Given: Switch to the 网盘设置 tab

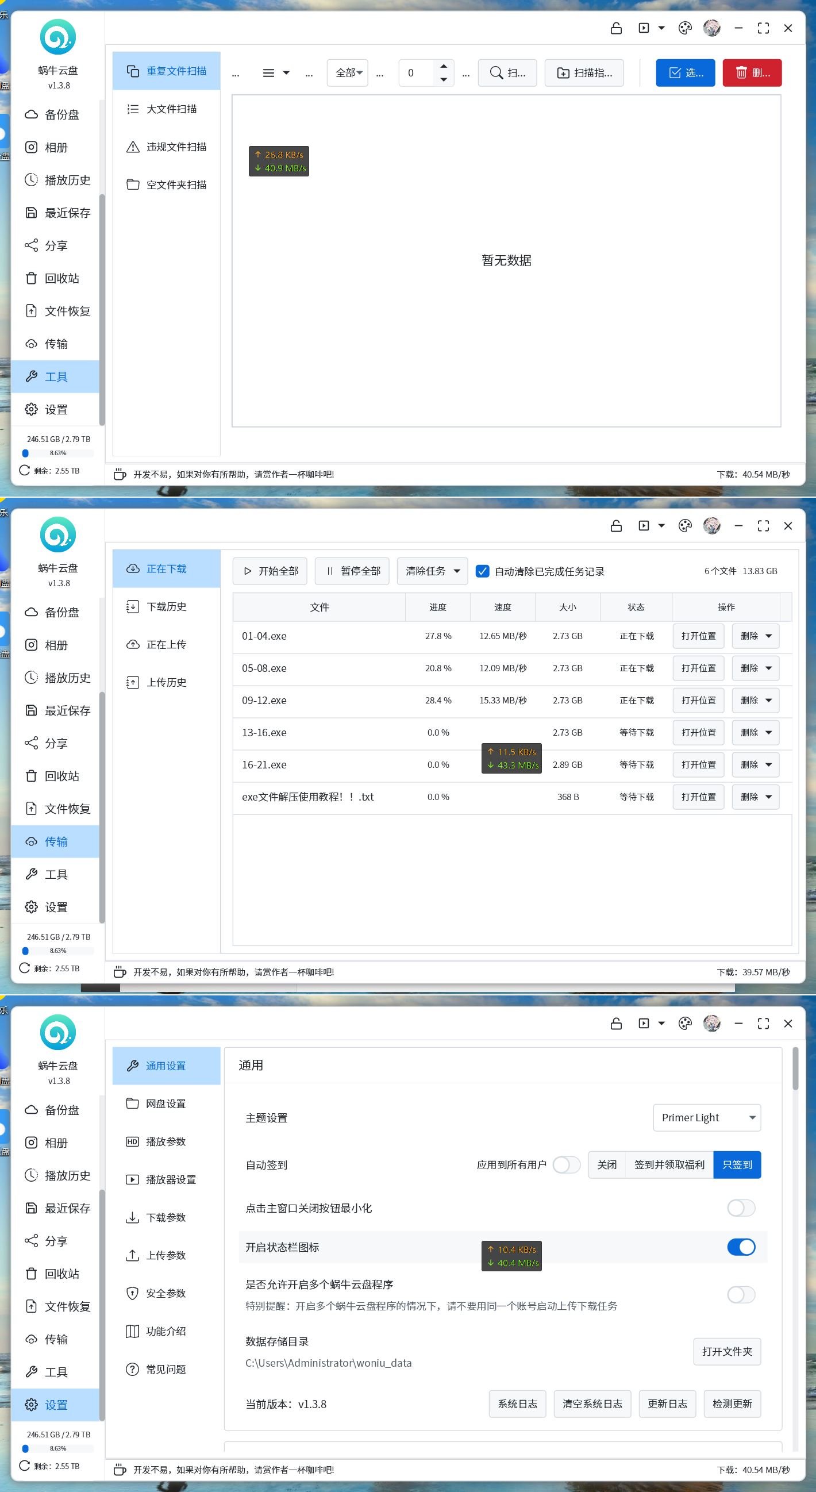Looking at the screenshot, I should click(166, 1103).
